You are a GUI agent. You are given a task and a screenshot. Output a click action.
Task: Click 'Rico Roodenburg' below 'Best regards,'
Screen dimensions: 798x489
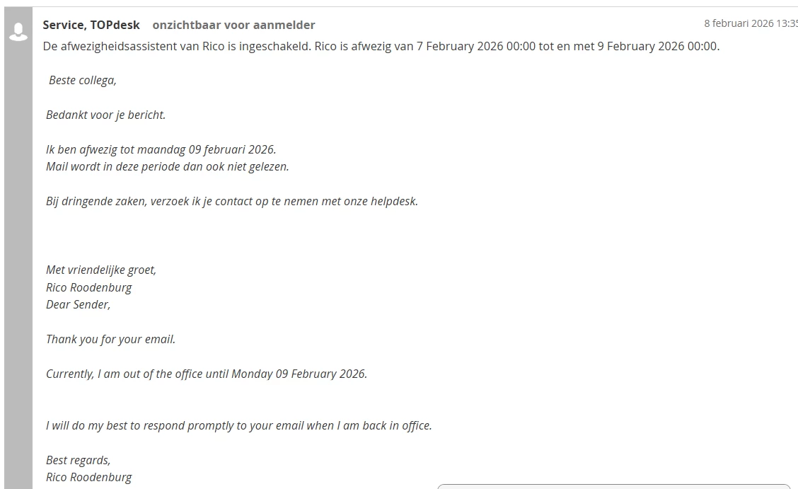point(89,477)
